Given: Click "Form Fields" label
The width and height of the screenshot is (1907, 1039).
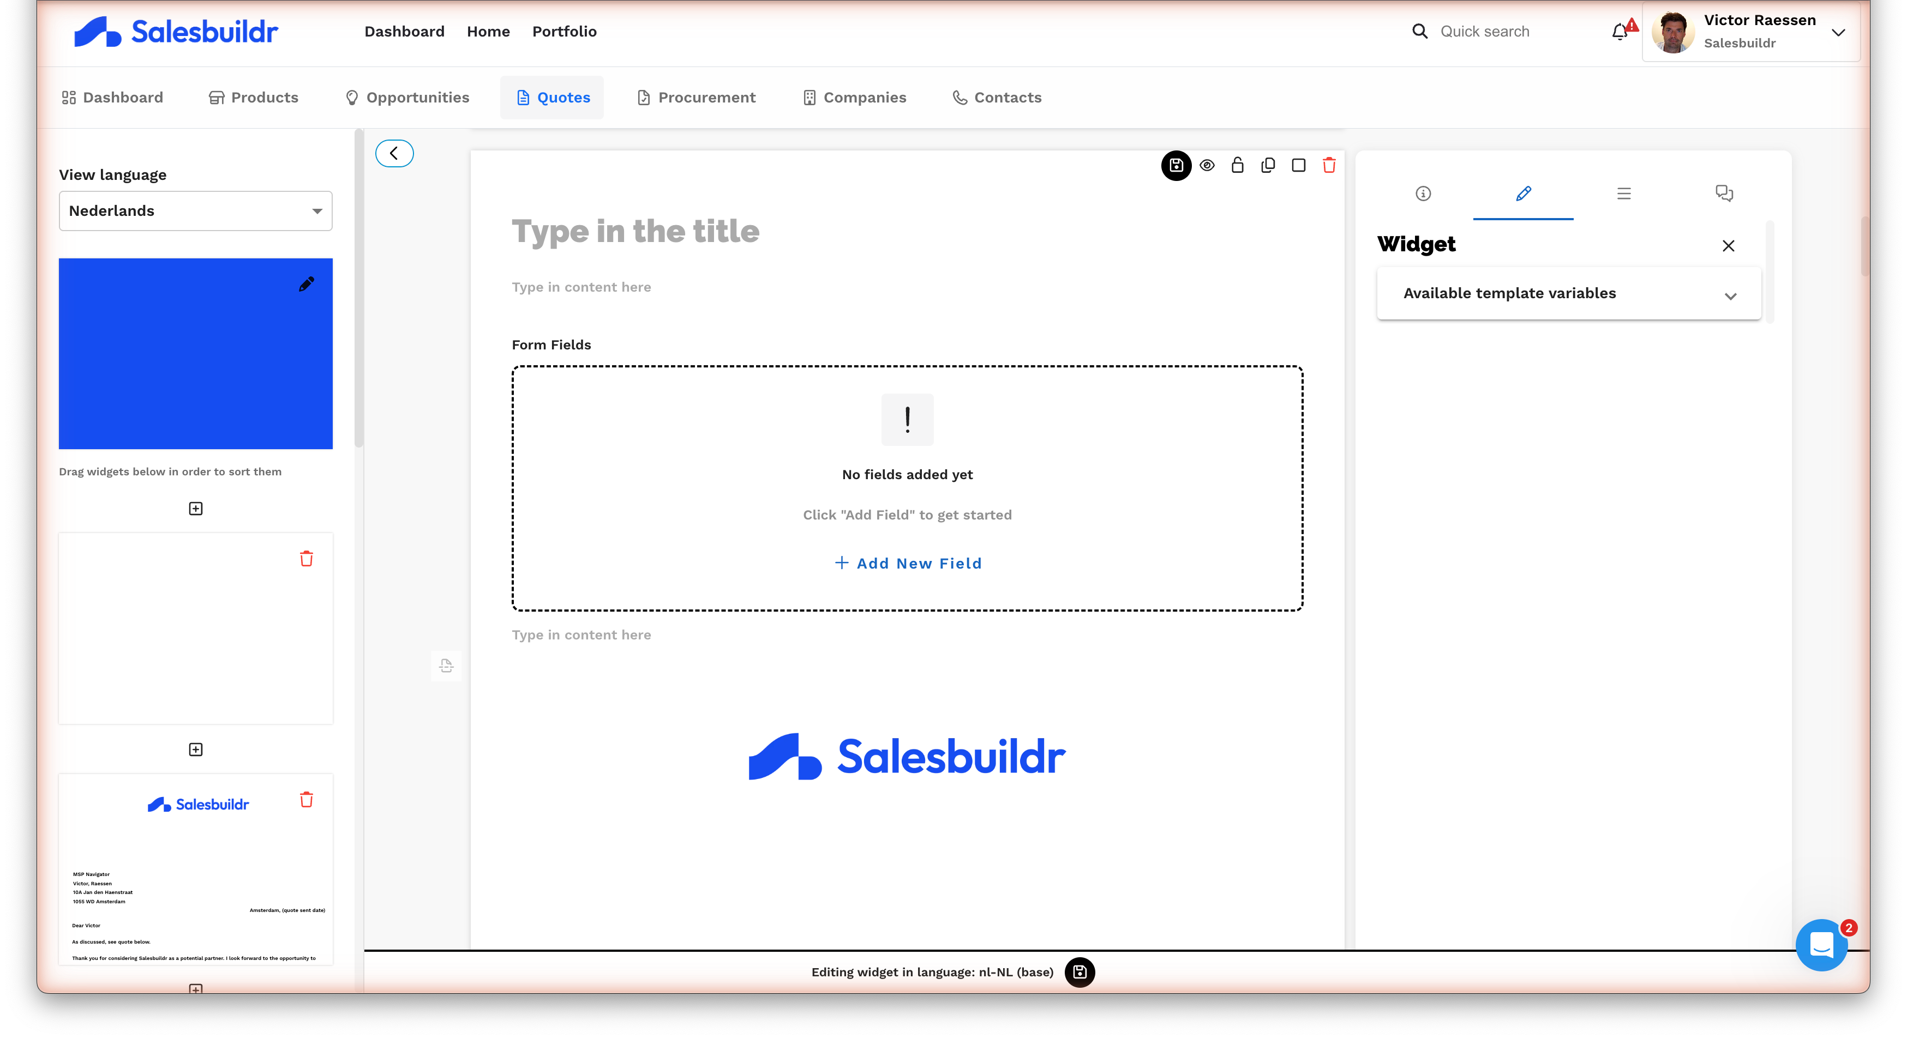Looking at the screenshot, I should point(551,345).
